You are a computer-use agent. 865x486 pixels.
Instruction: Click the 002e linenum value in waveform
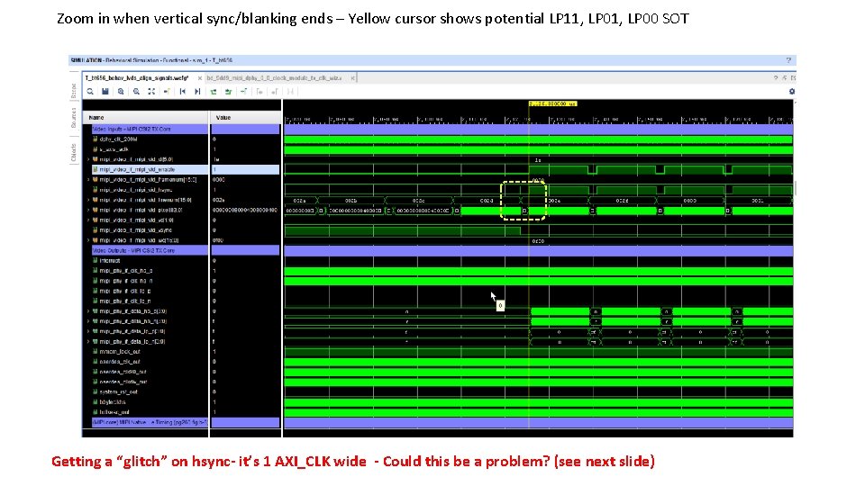click(554, 201)
